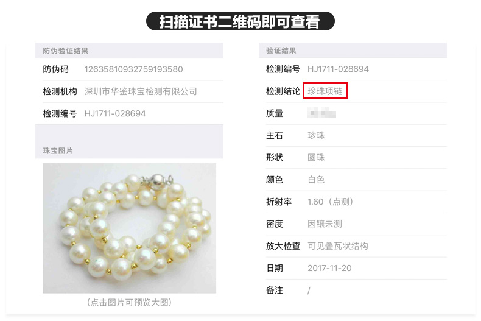Click the right-side test number HJ1711-028694

click(338, 69)
